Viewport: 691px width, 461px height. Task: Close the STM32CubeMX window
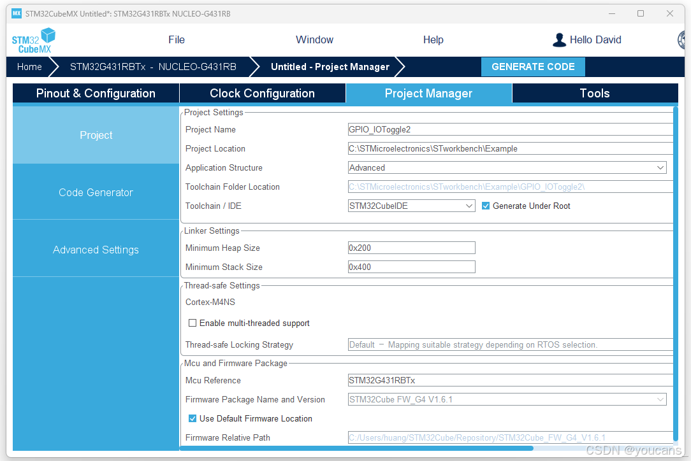click(x=670, y=13)
